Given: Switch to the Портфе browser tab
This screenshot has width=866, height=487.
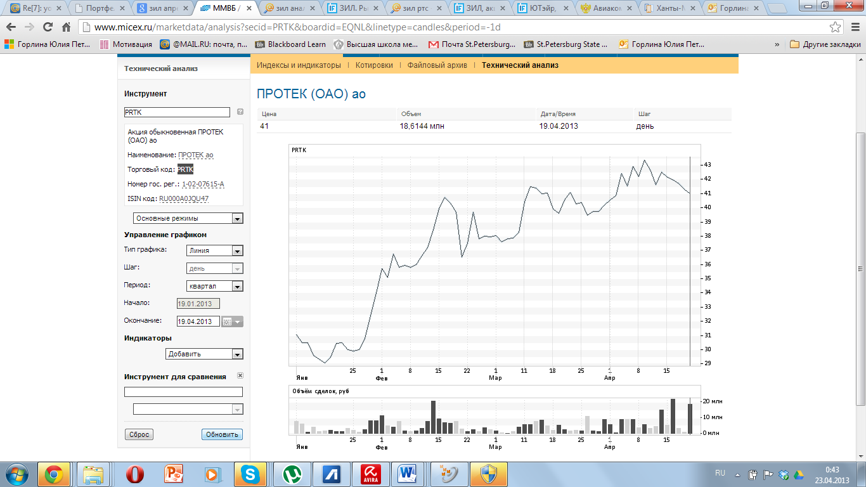Looking at the screenshot, I should [101, 8].
